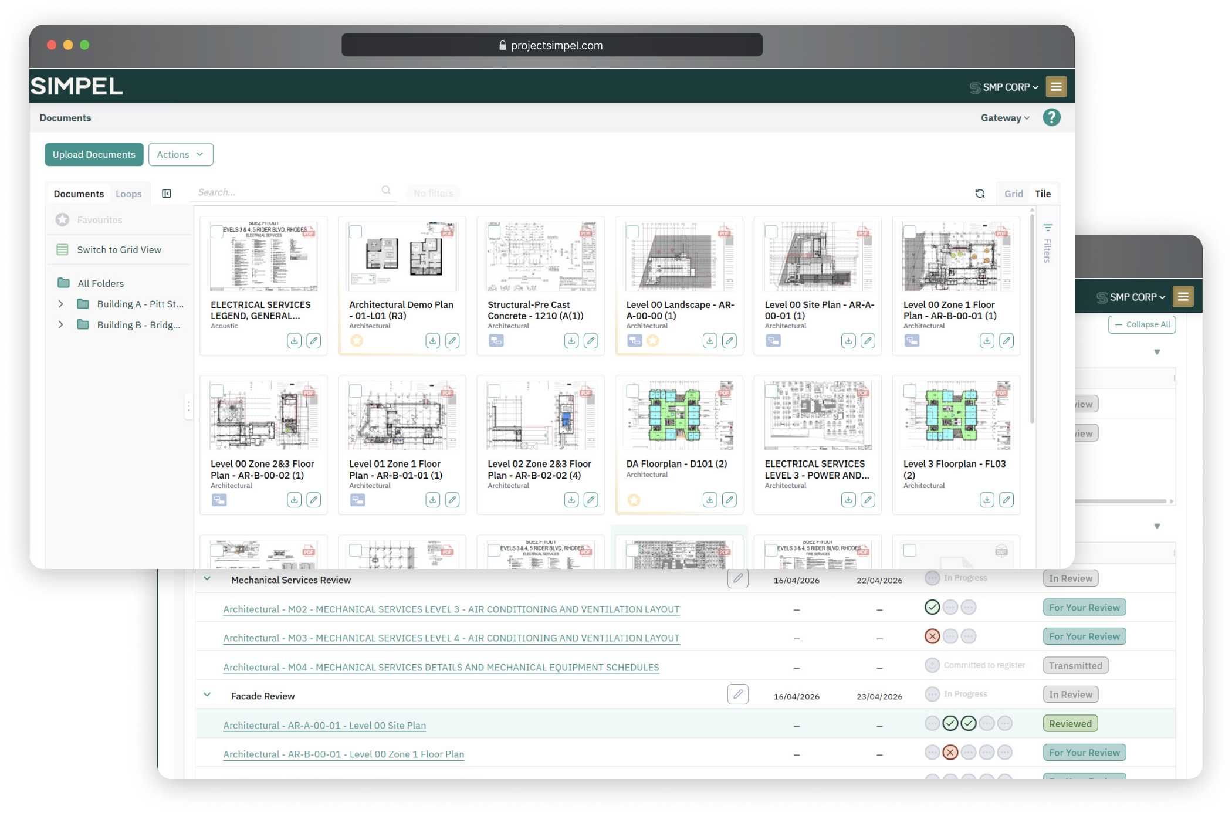Open the Gateway dropdown

click(1005, 118)
